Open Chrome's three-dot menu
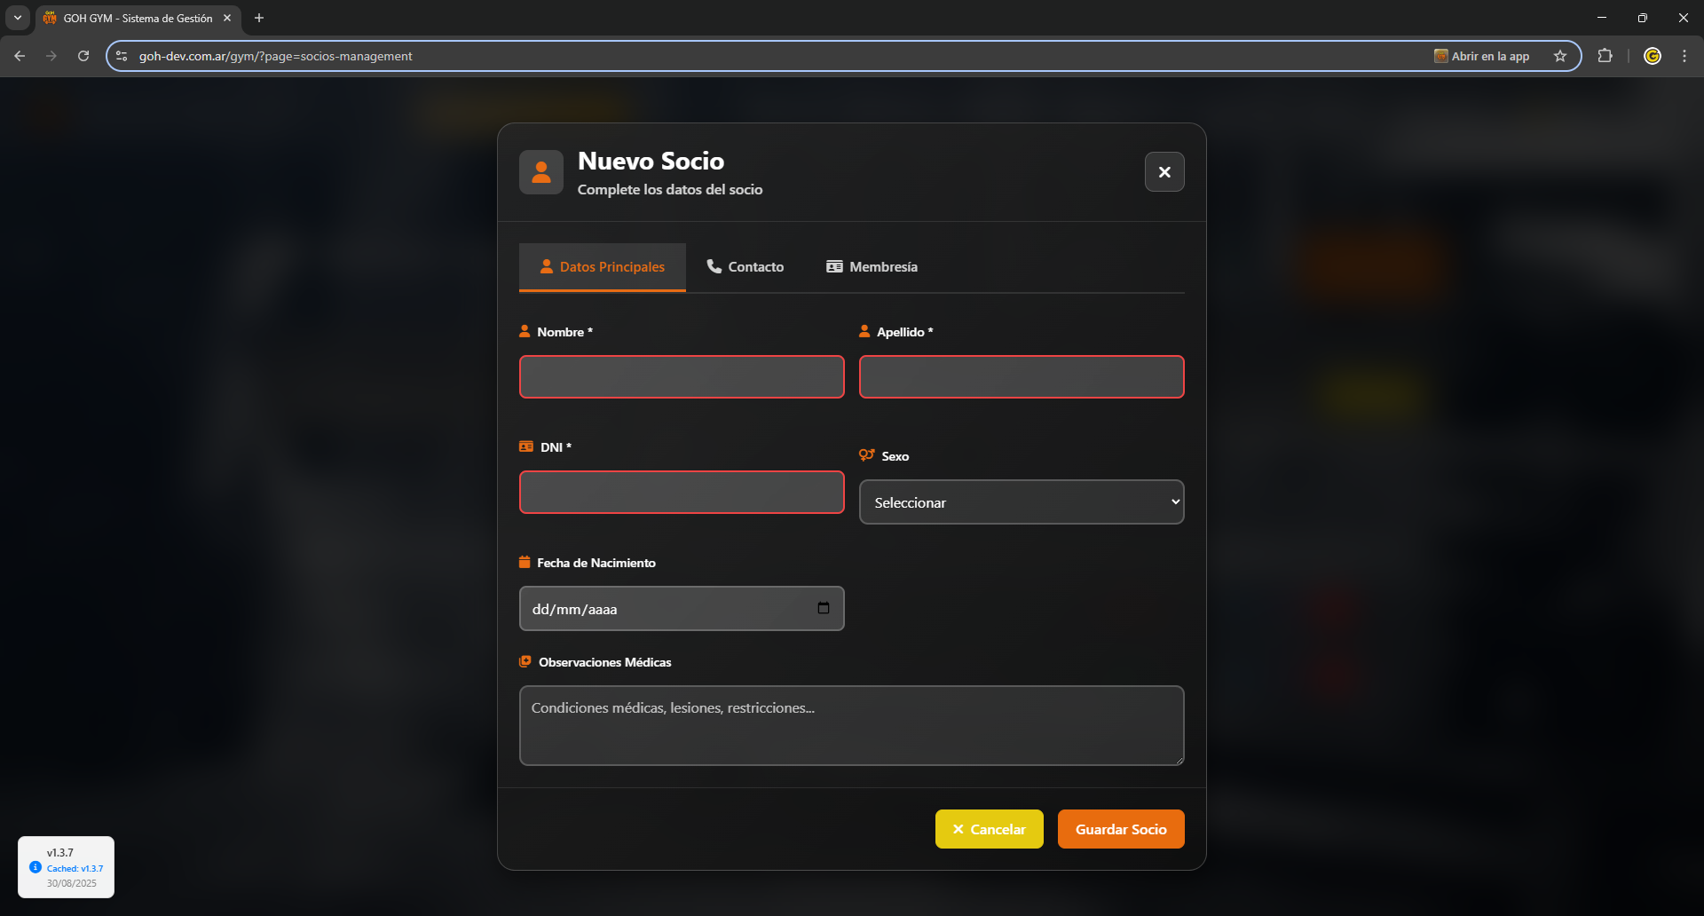The image size is (1704, 916). [x=1684, y=56]
